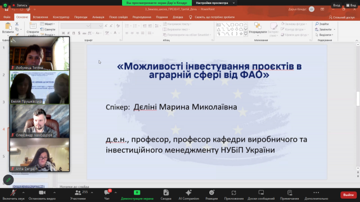Expand the Дополнительно more options menu

click(316, 195)
